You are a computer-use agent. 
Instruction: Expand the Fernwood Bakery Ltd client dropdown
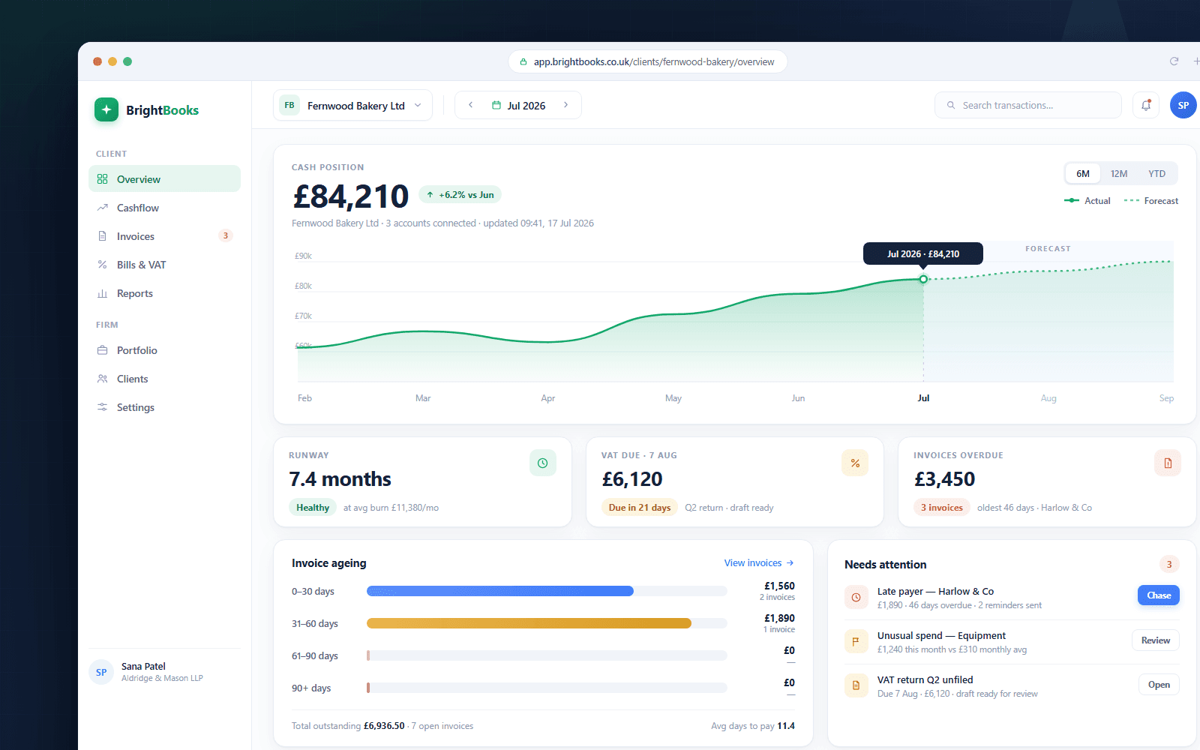pyautogui.click(x=352, y=105)
